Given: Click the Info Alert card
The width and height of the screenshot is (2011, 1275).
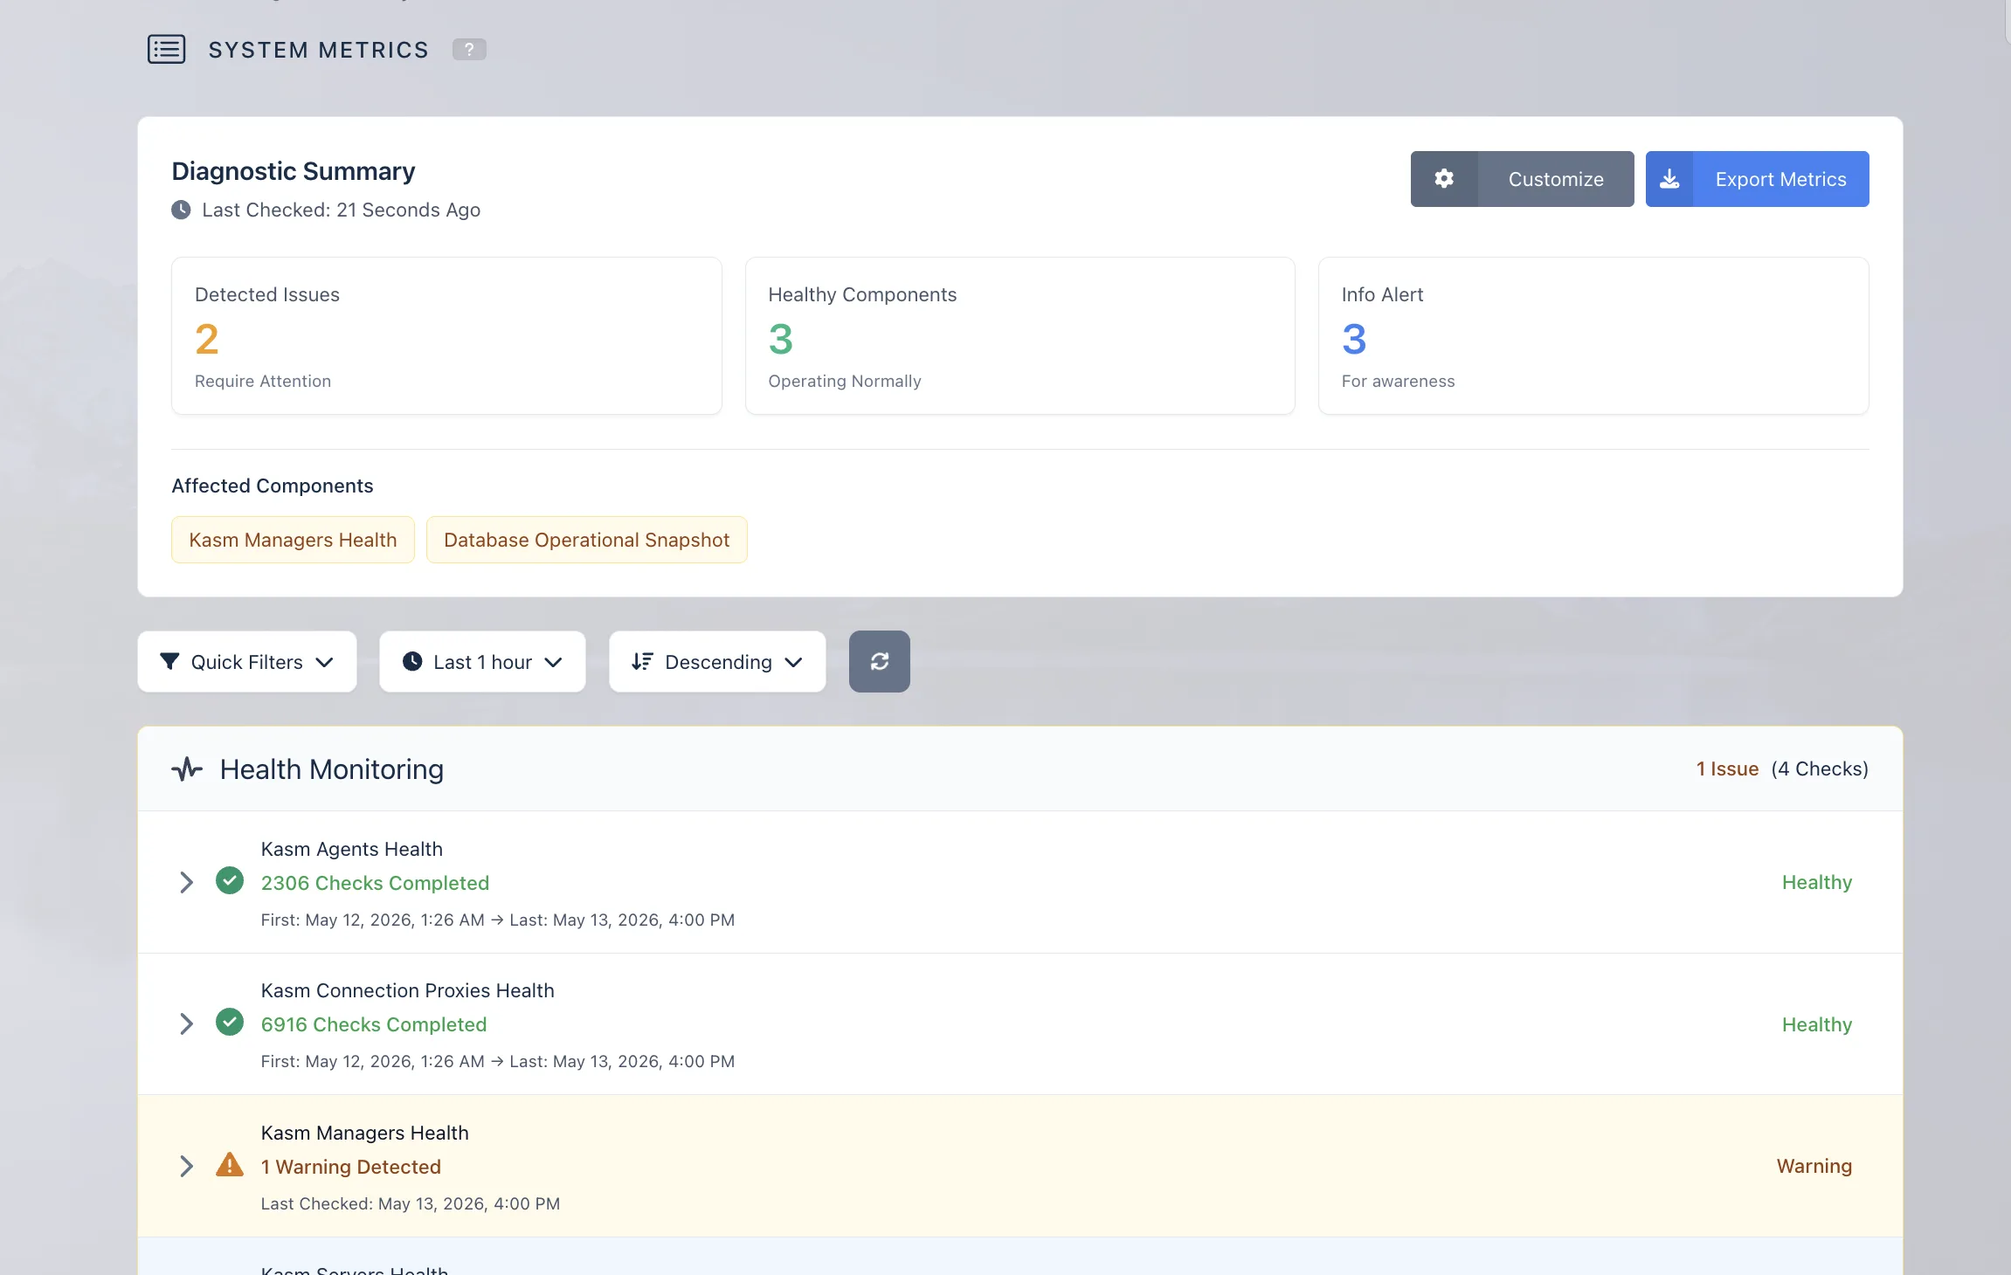Looking at the screenshot, I should [1593, 335].
